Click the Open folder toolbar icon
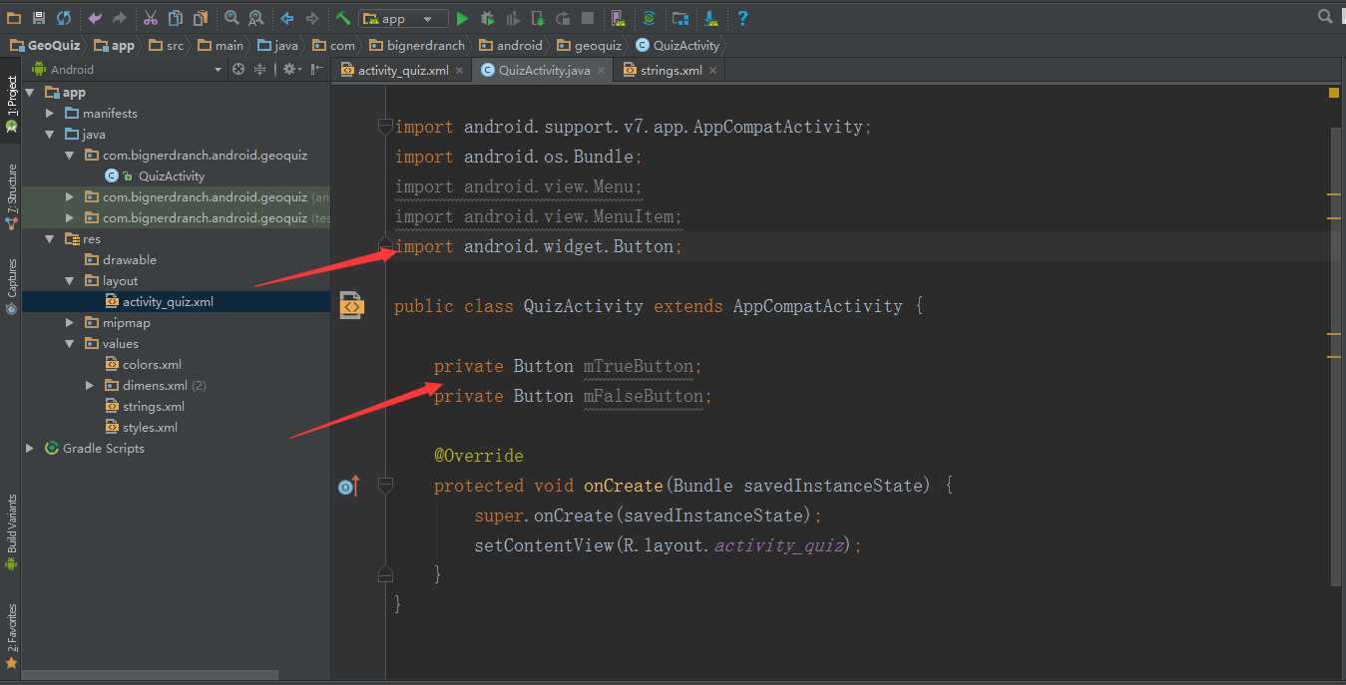Image resolution: width=1346 pixels, height=685 pixels. coord(14,18)
